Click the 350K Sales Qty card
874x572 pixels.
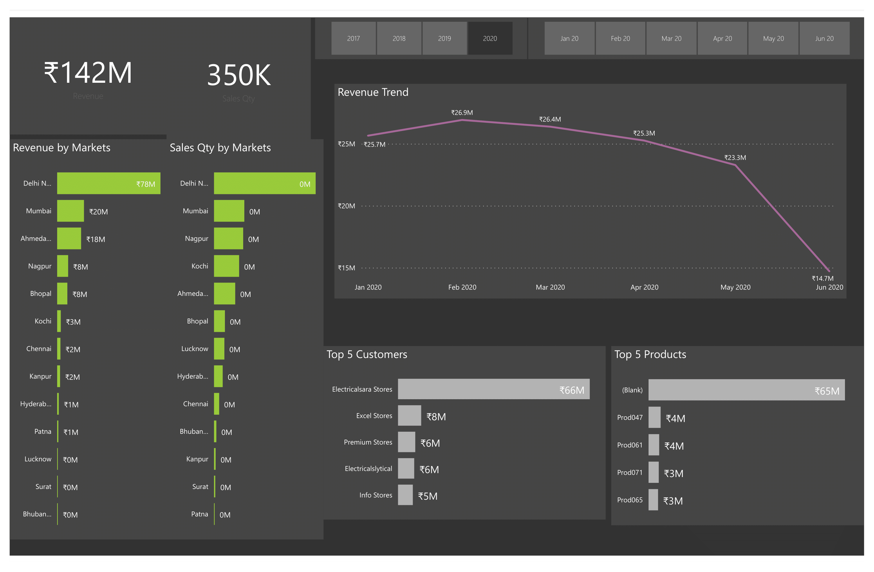(x=239, y=75)
